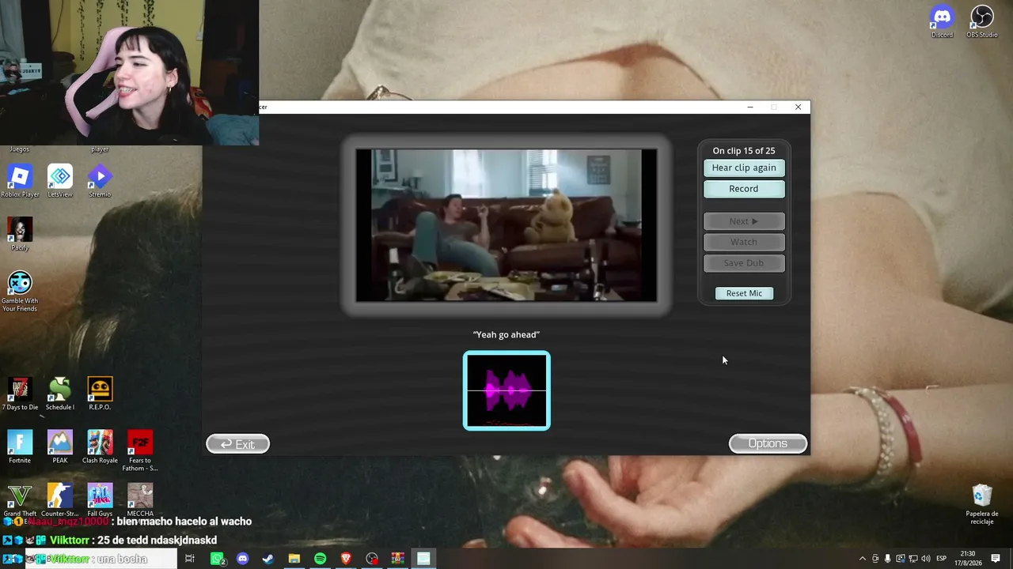Click the "Yeah go ahead" subtitle text
This screenshot has height=569, width=1013.
506,335
